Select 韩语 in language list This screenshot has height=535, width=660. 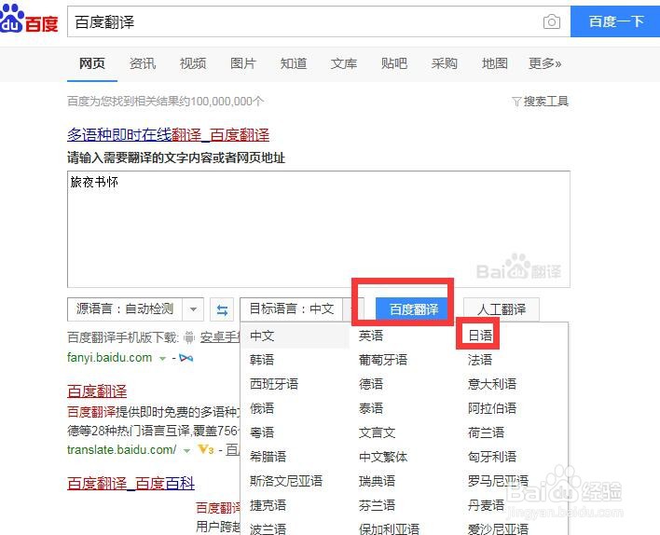pos(262,360)
